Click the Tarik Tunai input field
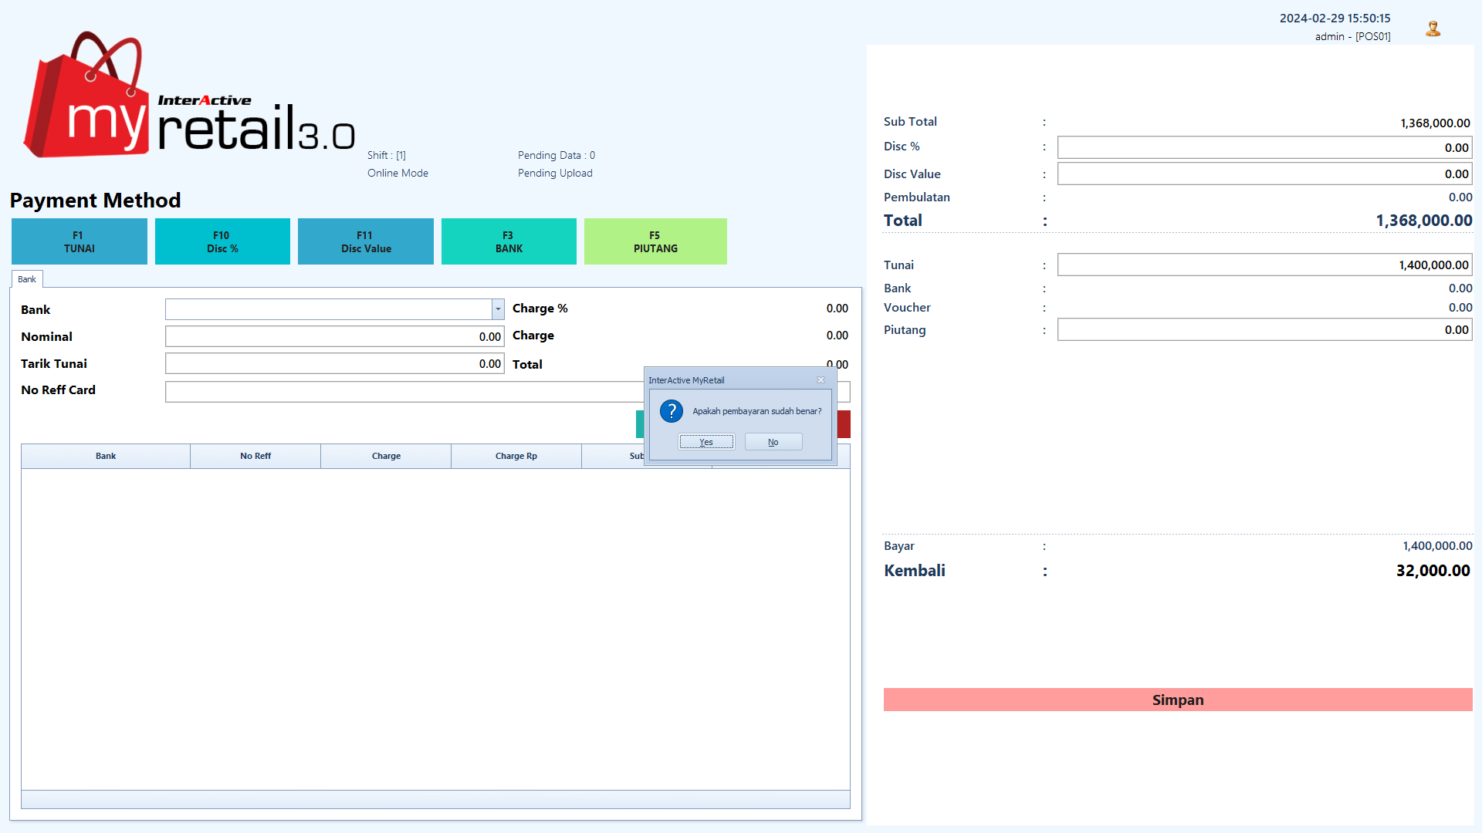 click(x=334, y=363)
